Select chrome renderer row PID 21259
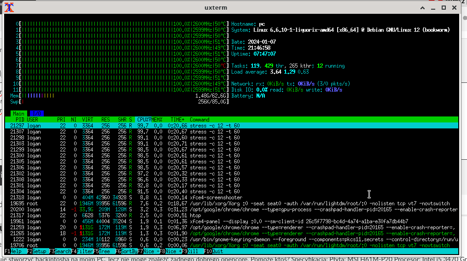Viewport: 467px width, 261px height. 231,227
